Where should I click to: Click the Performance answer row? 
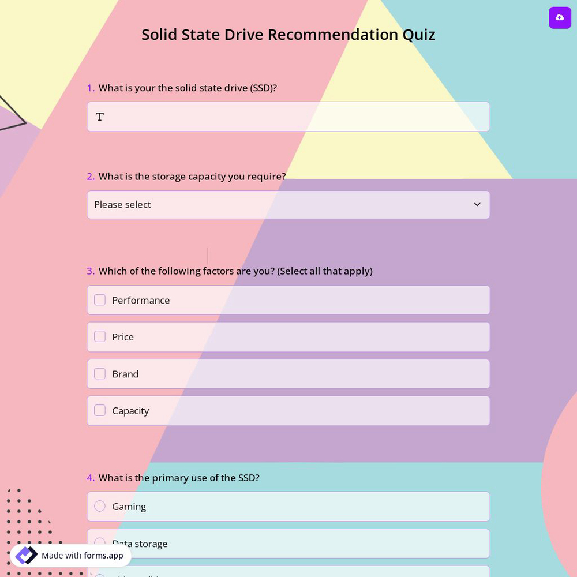click(x=288, y=300)
